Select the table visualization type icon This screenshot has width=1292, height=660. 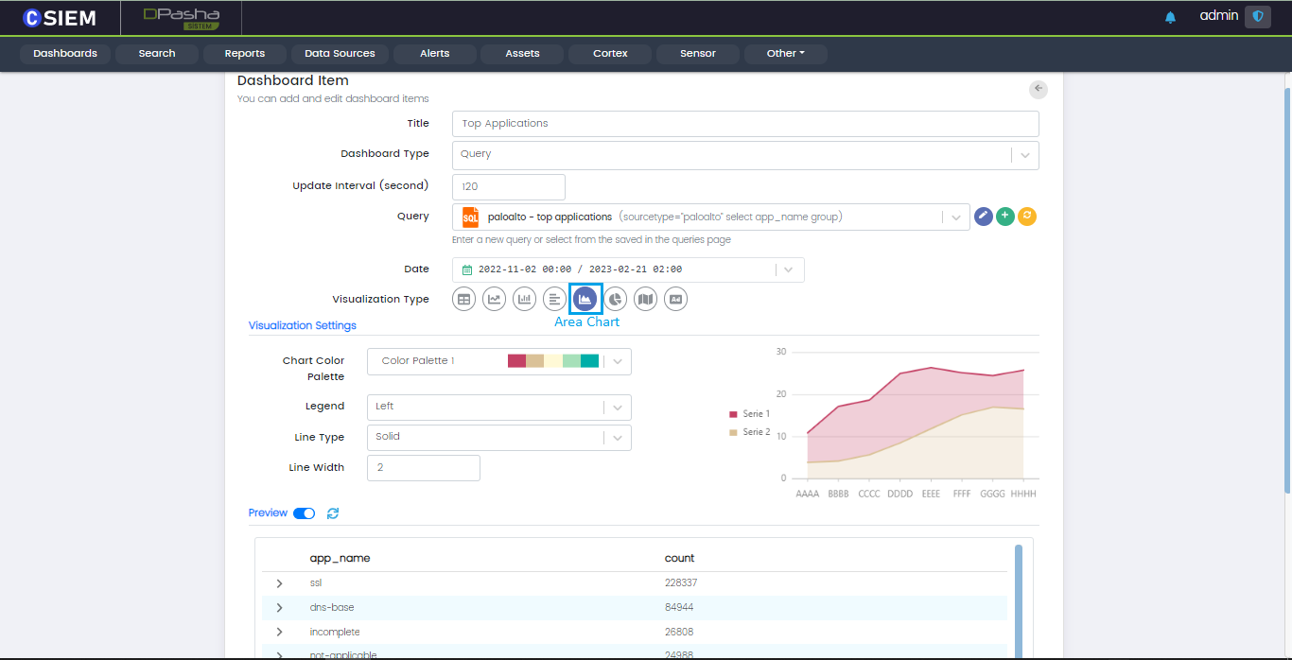463,299
